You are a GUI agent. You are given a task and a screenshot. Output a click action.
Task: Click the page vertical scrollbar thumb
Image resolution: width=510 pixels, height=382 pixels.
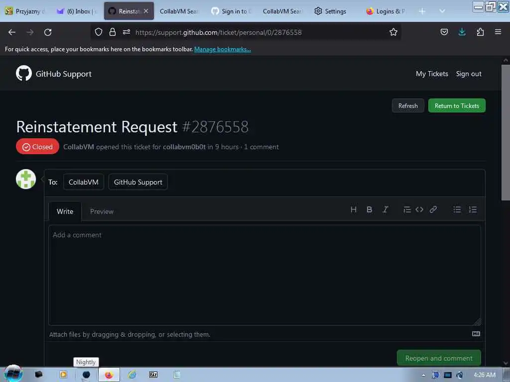(506, 132)
